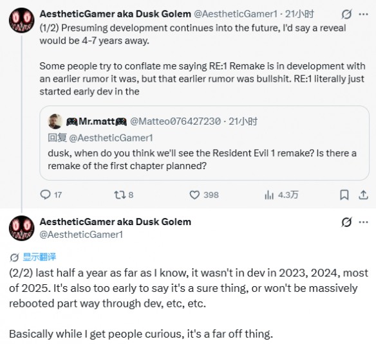This screenshot has width=376, height=344.
Task: Click the Grok icon on first tweet
Action: (x=347, y=14)
